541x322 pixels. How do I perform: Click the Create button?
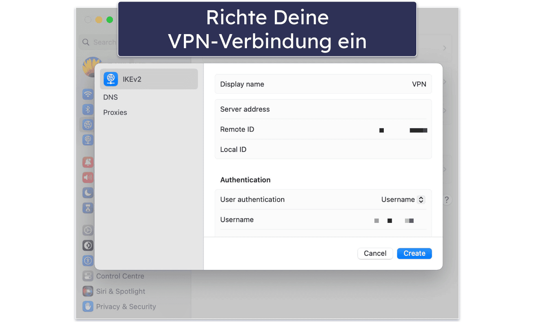click(x=414, y=253)
